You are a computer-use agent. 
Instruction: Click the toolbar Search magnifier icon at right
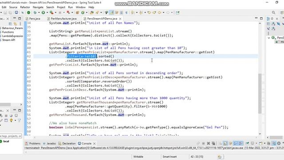pos(273,12)
